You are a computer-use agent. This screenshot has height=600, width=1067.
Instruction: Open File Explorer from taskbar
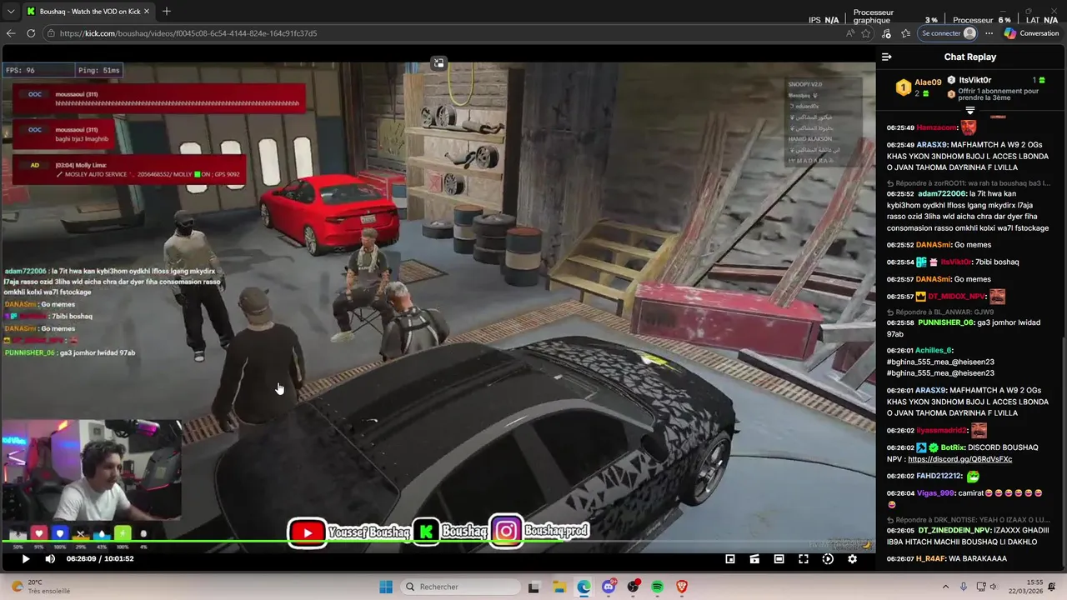559,587
